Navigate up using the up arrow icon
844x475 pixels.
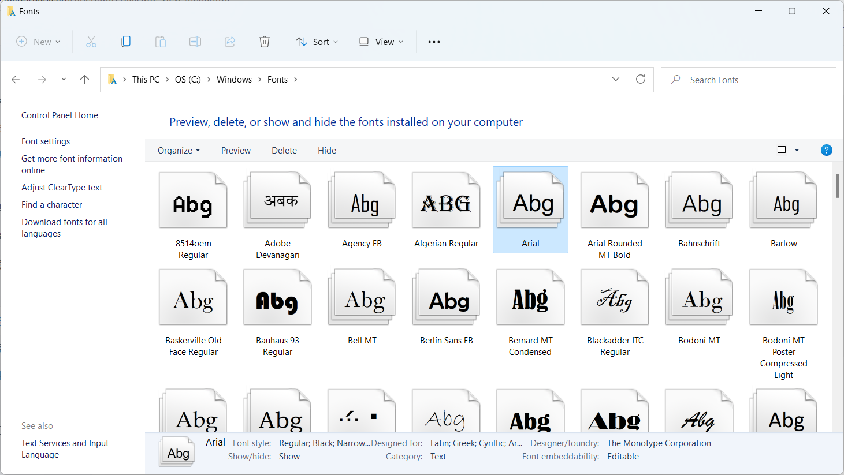pos(84,79)
